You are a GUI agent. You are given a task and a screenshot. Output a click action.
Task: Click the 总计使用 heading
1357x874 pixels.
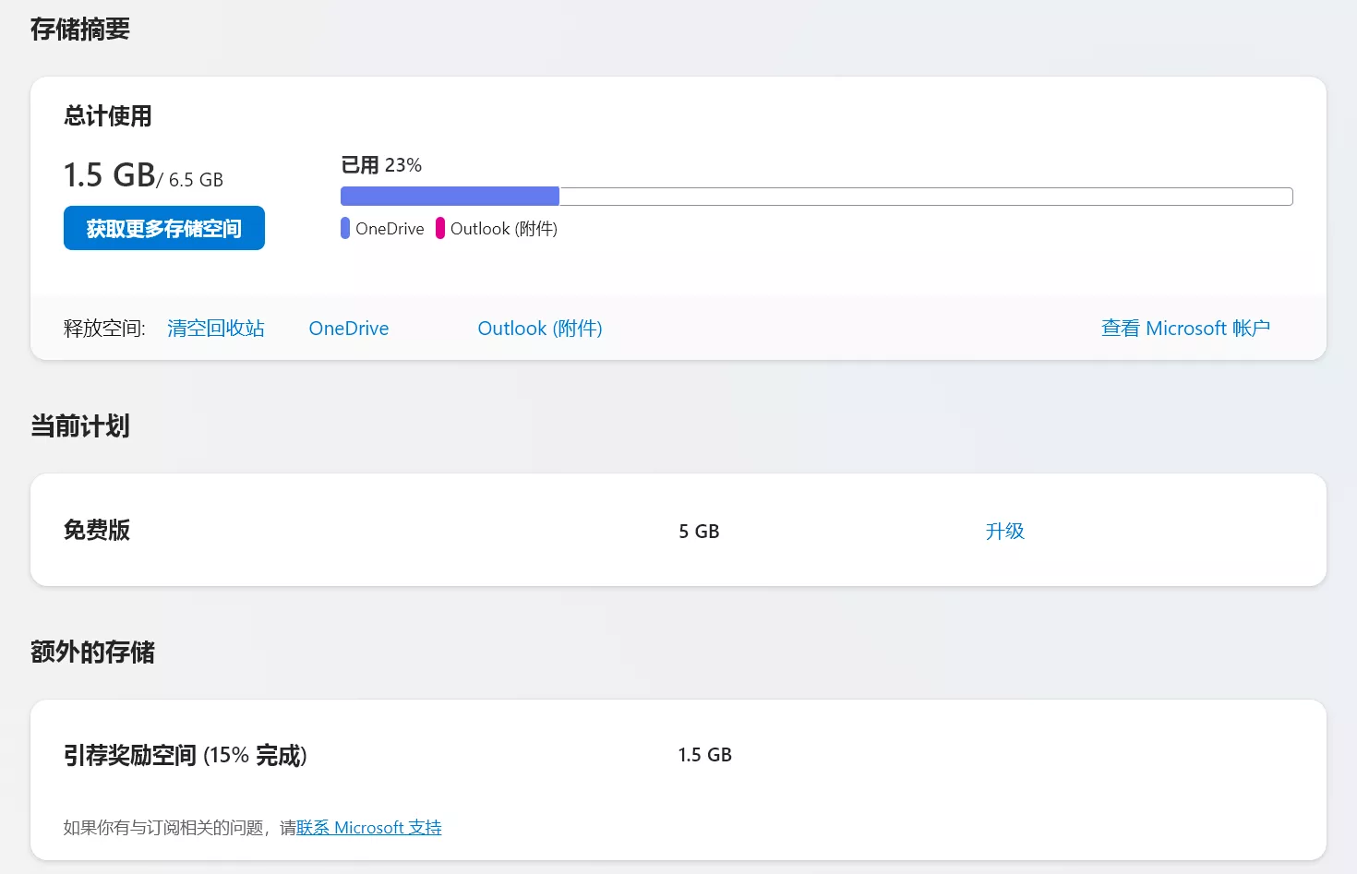108,116
